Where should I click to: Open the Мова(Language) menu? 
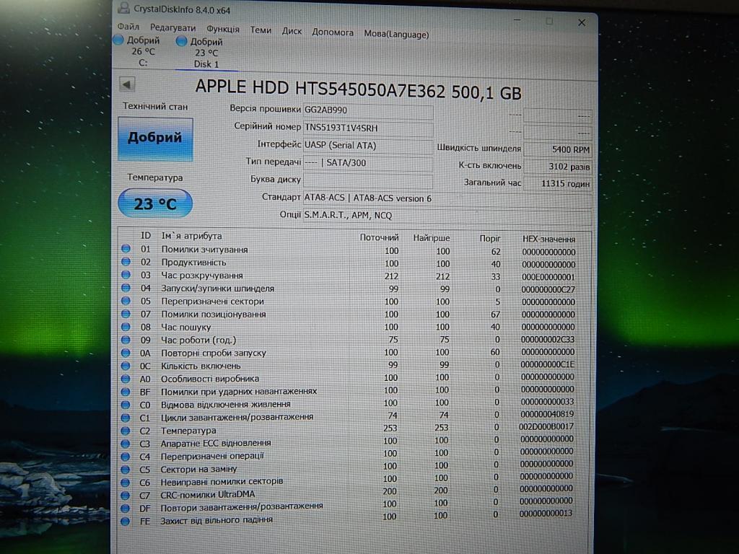point(396,35)
